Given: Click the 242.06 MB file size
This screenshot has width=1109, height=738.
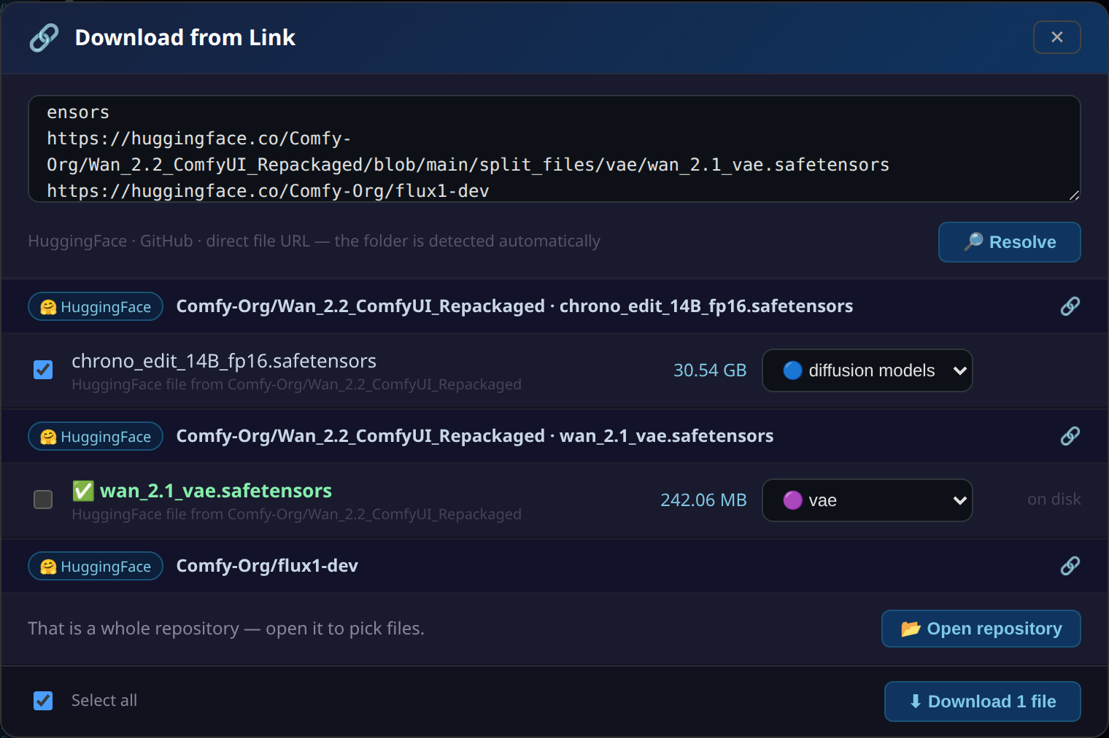Looking at the screenshot, I should pyautogui.click(x=703, y=500).
